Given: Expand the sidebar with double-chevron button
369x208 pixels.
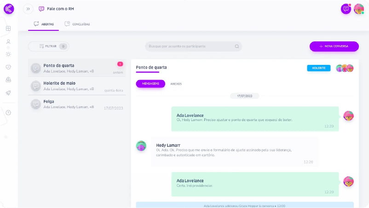Looking at the screenshot, I should tap(28, 9).
